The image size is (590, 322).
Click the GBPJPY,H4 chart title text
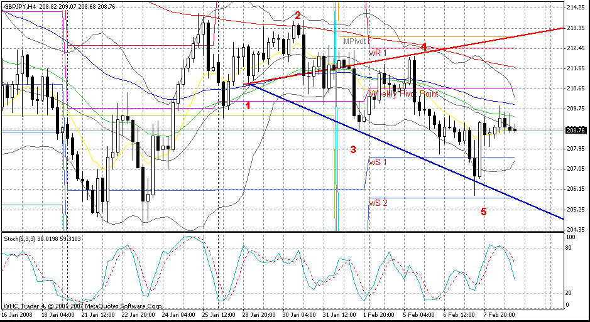20,4
